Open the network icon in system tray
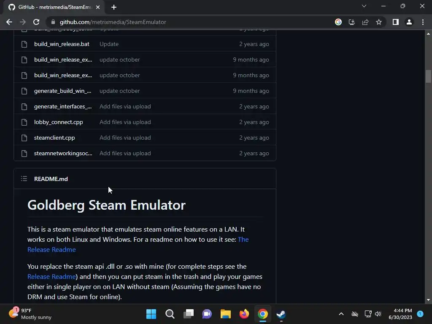432x324 pixels. click(368, 314)
